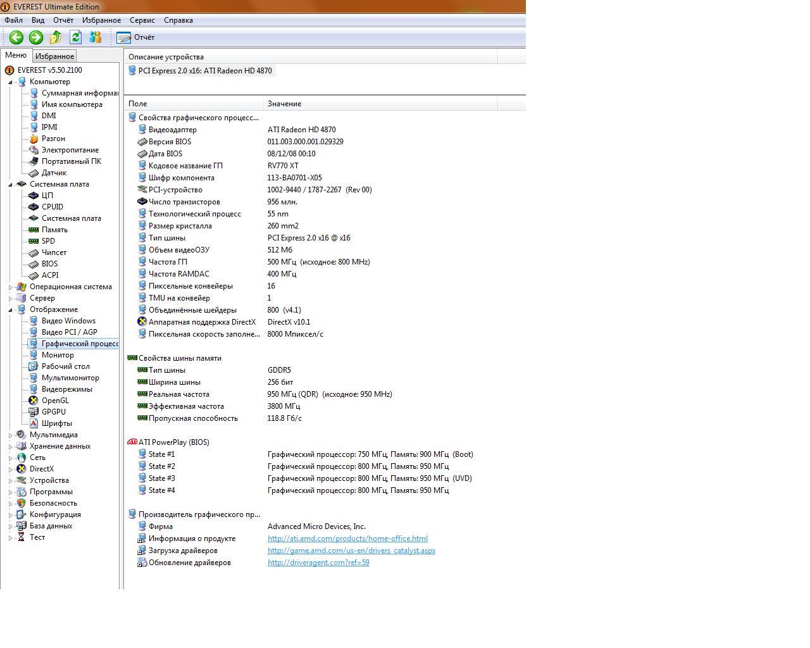Click the users icon in the toolbar
Screen dimensions: 810x648
point(96,37)
